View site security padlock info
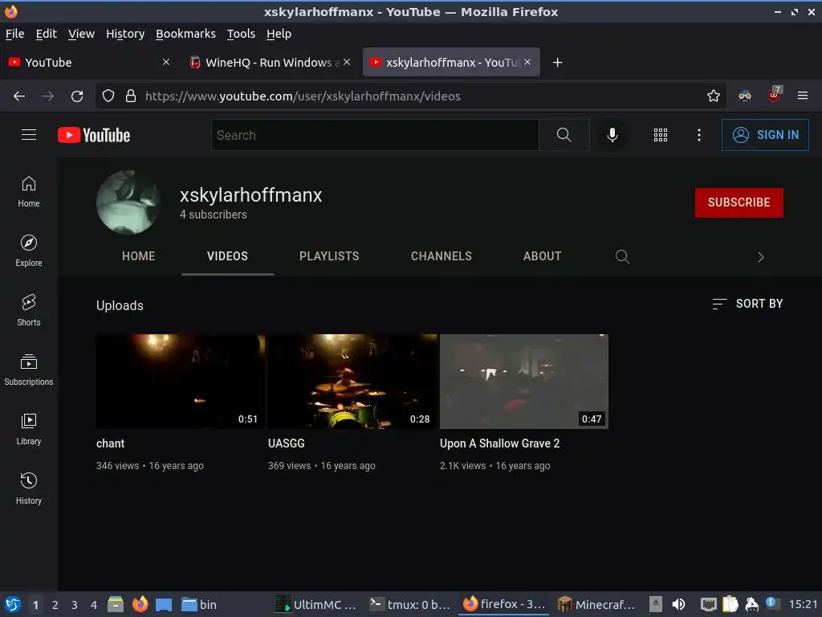 point(131,96)
